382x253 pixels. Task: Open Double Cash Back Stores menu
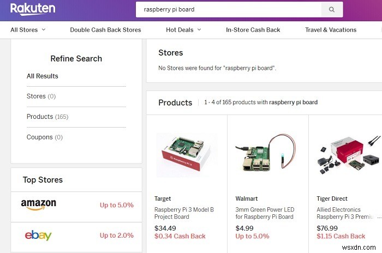point(105,29)
